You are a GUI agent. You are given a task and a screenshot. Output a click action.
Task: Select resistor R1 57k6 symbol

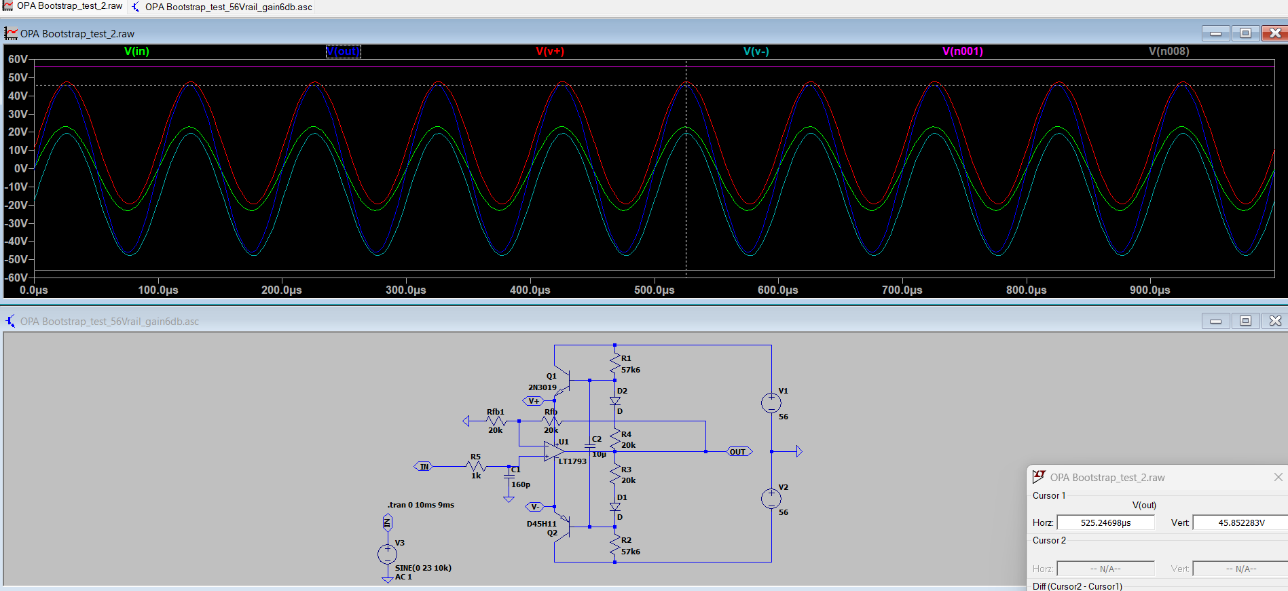tap(615, 364)
